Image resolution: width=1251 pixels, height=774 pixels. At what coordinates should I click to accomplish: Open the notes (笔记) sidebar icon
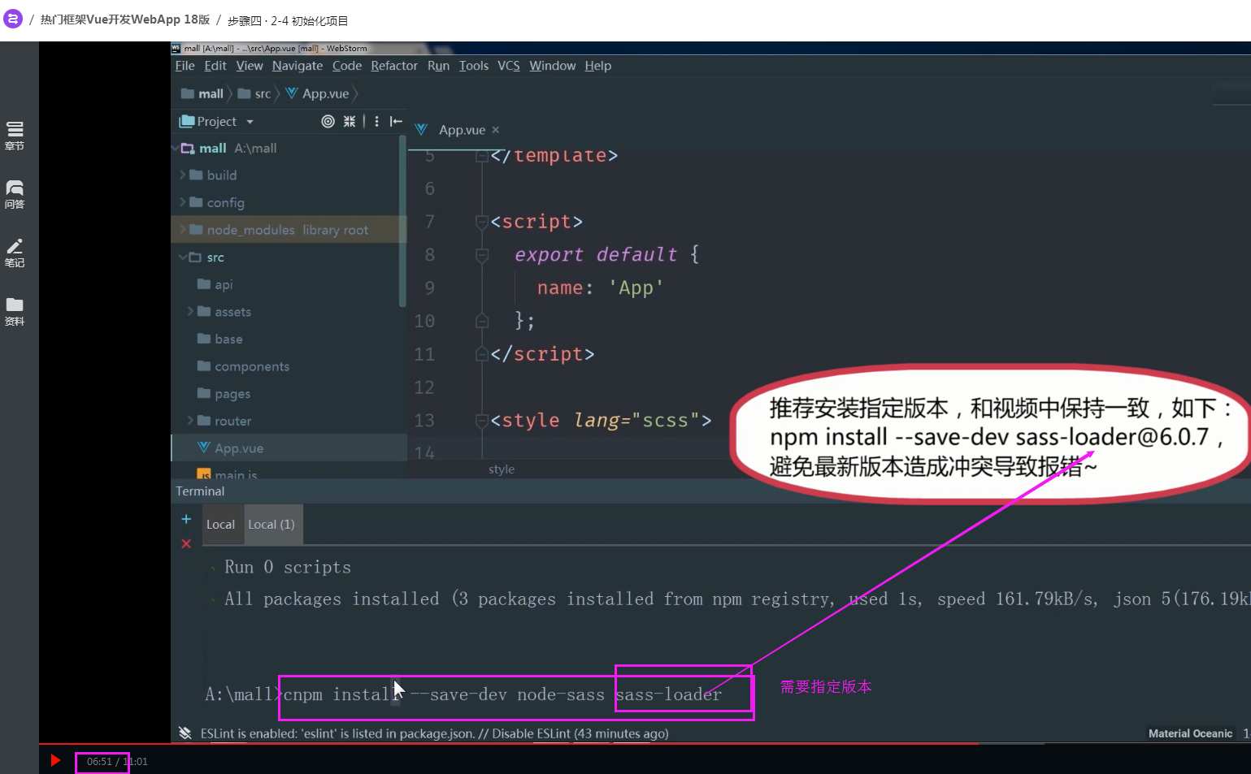pos(15,253)
